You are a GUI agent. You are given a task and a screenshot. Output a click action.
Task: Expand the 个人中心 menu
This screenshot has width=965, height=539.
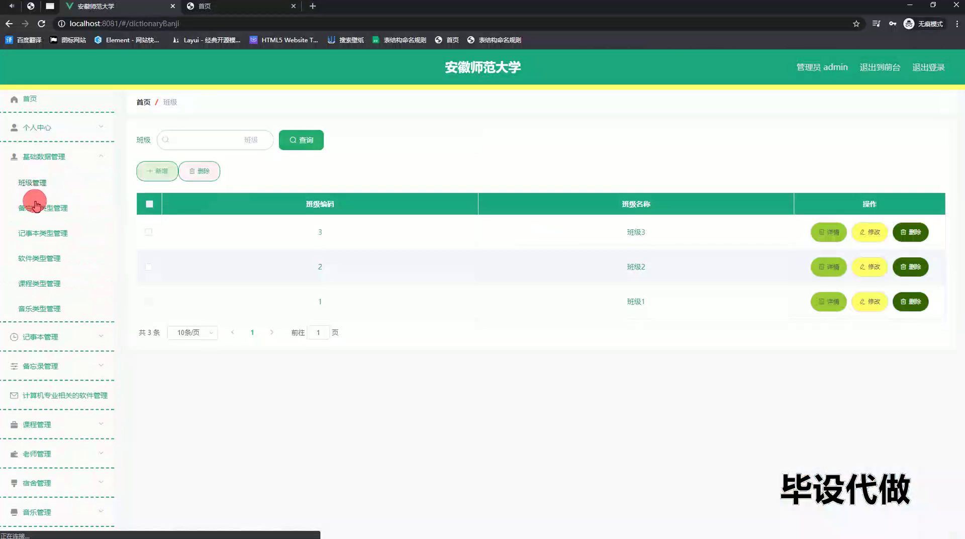(x=101, y=127)
